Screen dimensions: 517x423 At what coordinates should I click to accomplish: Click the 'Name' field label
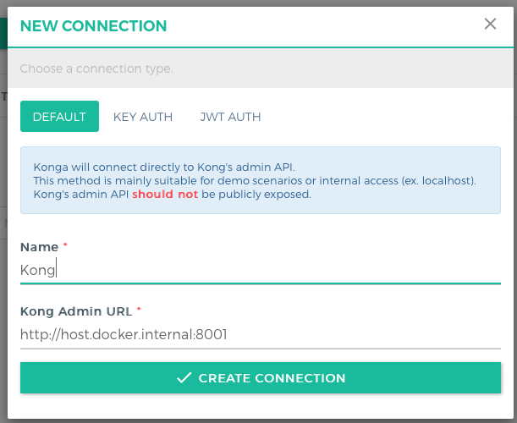click(x=39, y=247)
